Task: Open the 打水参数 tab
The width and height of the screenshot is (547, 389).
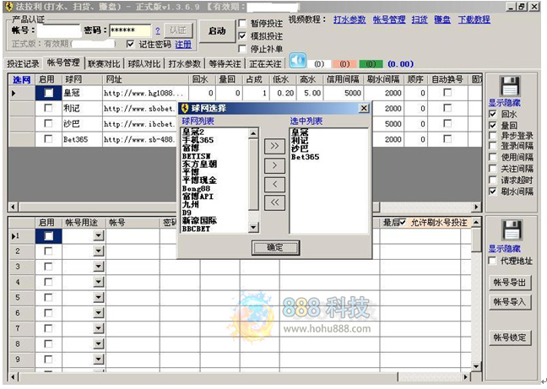Action: coord(185,64)
